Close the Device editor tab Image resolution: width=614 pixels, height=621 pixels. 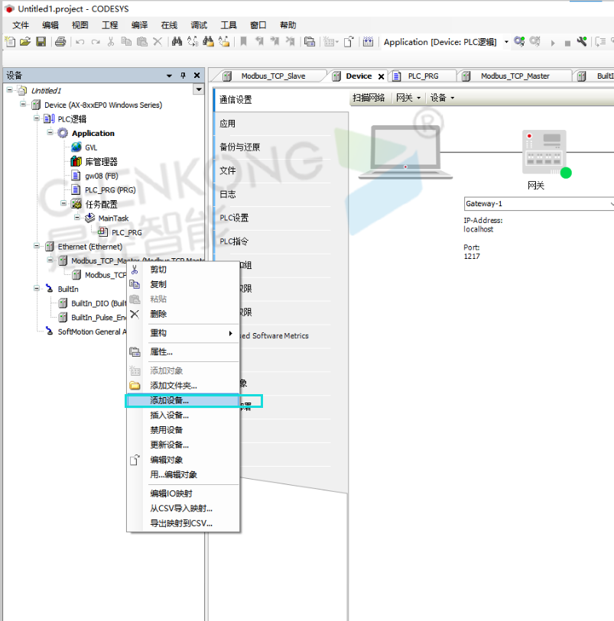[381, 76]
